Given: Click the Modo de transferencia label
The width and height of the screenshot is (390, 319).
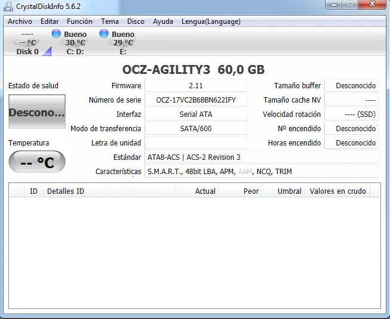Looking at the screenshot, I should coord(106,129).
